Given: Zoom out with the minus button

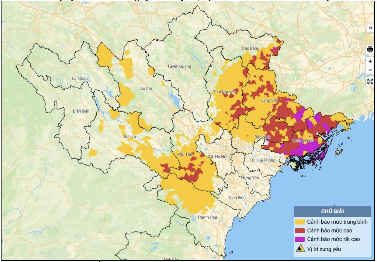Looking at the screenshot, I should (x=370, y=70).
